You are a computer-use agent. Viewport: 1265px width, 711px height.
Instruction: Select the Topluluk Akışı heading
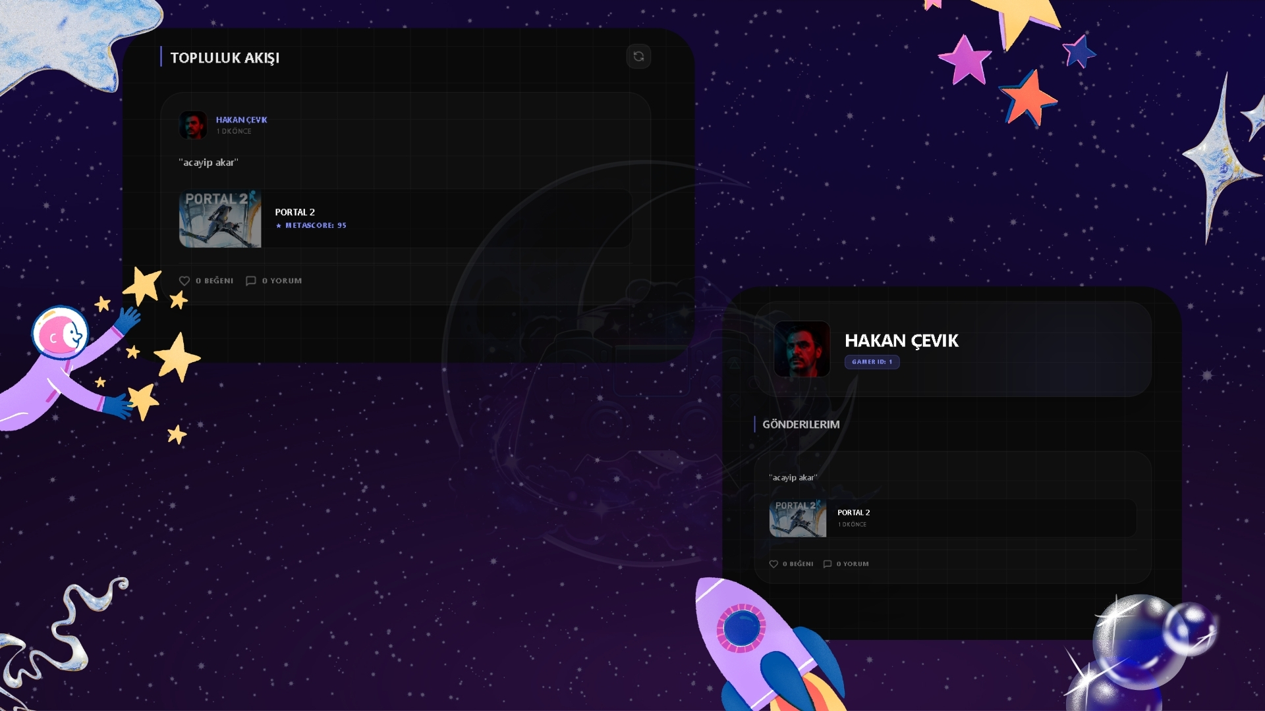click(x=225, y=58)
